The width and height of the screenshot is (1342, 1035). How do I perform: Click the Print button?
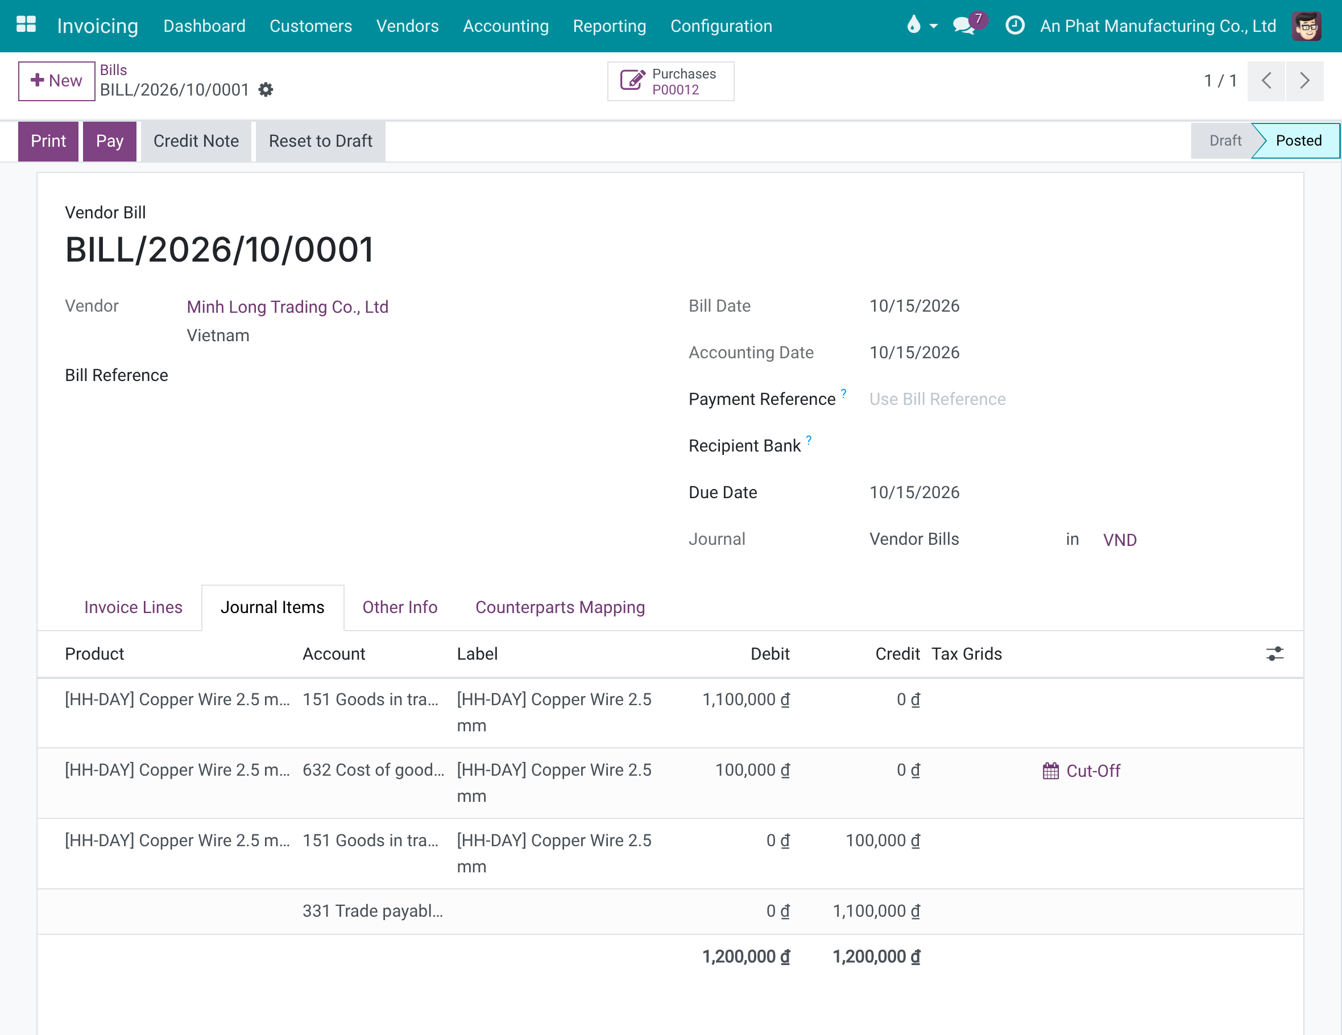tap(48, 140)
